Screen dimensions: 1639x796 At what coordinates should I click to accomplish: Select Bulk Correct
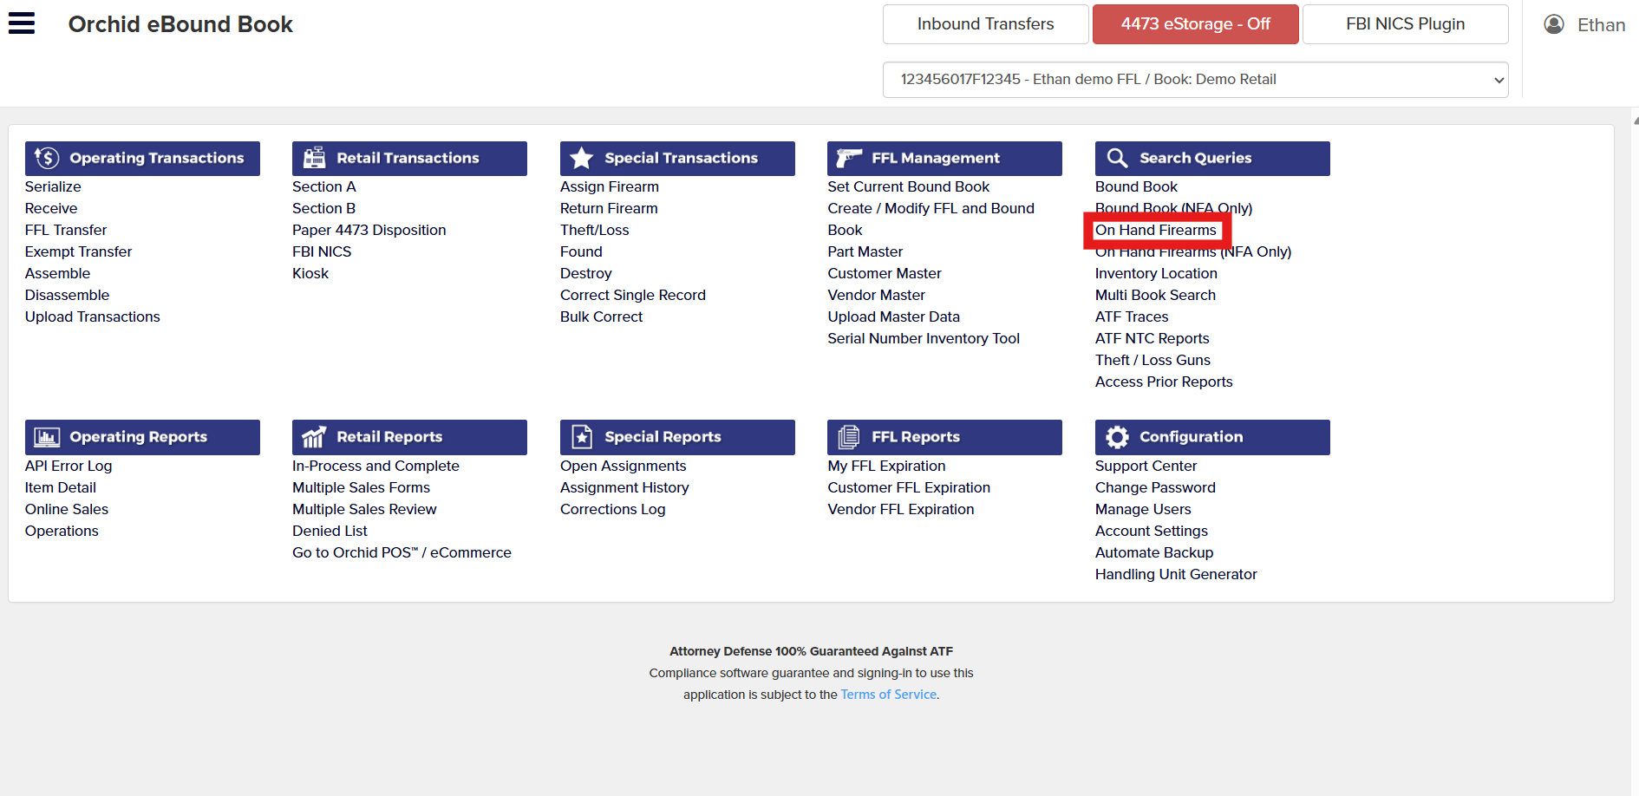601,316
